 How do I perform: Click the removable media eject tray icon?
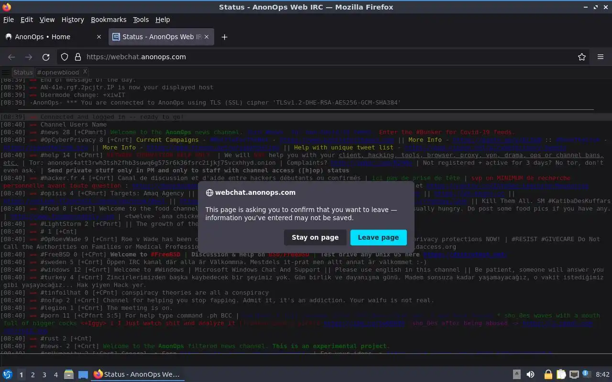pos(517,374)
